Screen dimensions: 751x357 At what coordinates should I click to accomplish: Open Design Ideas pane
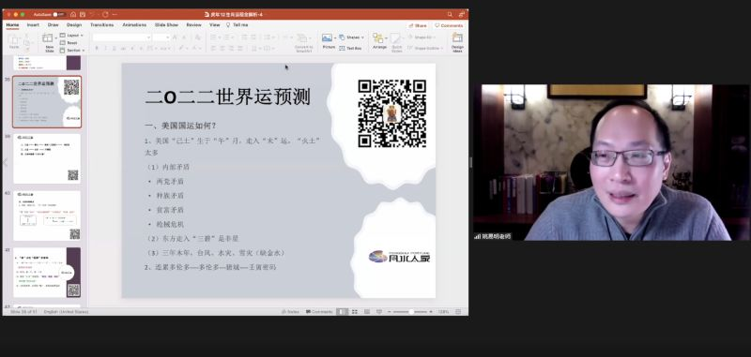[457, 42]
